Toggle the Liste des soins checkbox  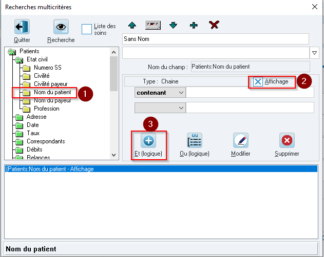tap(87, 29)
